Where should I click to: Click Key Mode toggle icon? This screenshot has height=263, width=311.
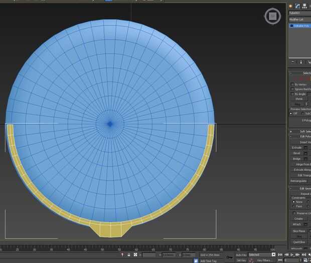(280, 260)
